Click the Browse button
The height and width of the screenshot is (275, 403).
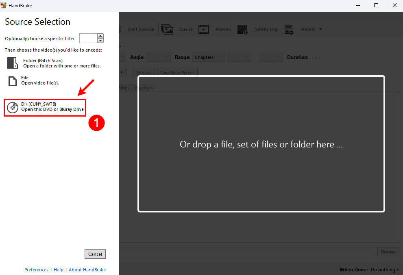389,252
